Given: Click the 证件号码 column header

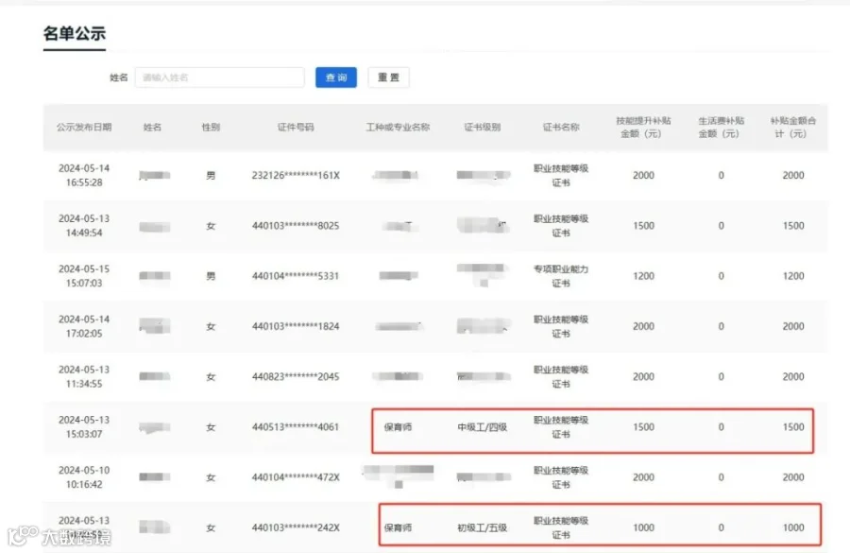Looking at the screenshot, I should pos(296,127).
